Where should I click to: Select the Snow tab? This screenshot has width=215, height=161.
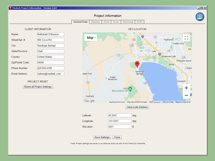(x=116, y=22)
